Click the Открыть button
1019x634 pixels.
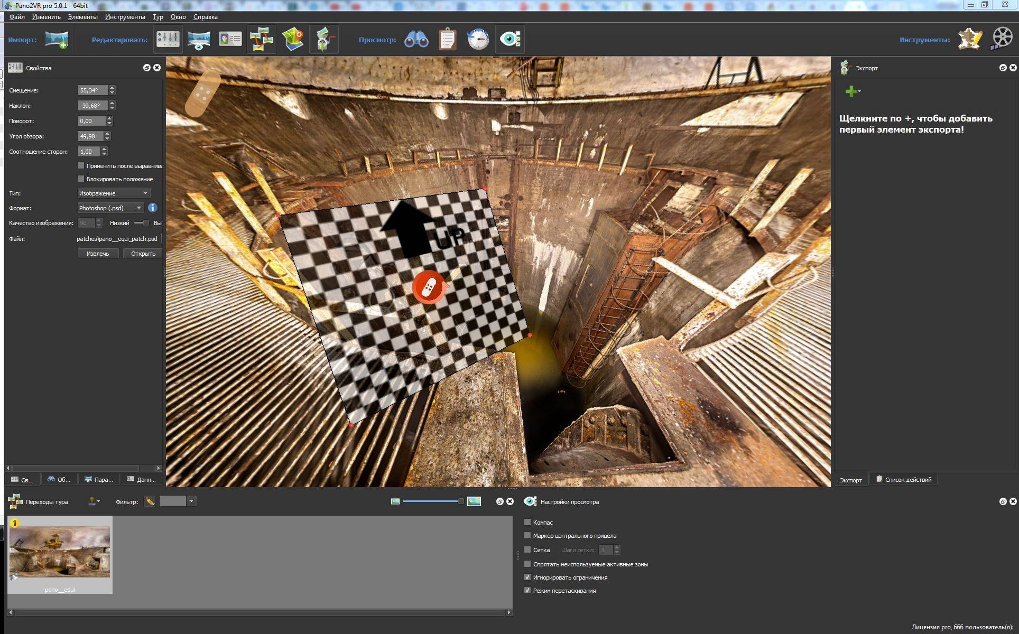[x=143, y=254]
